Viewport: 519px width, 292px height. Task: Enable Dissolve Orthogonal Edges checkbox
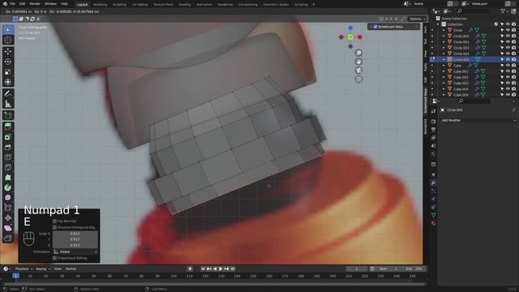coord(54,227)
